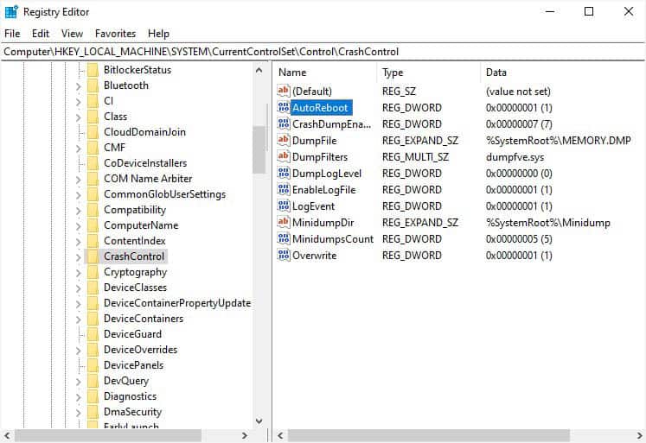Image resolution: width=646 pixels, height=443 pixels.
Task: Expand the DeviceOverrides key
Action: coord(79,350)
